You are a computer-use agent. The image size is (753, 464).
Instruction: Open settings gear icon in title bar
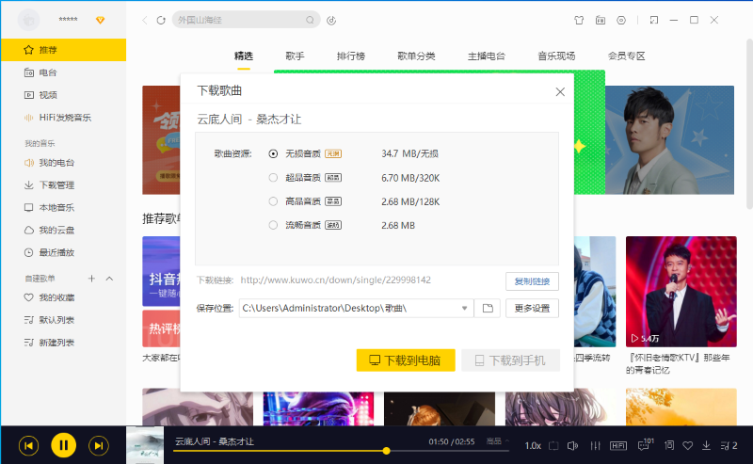click(x=621, y=20)
